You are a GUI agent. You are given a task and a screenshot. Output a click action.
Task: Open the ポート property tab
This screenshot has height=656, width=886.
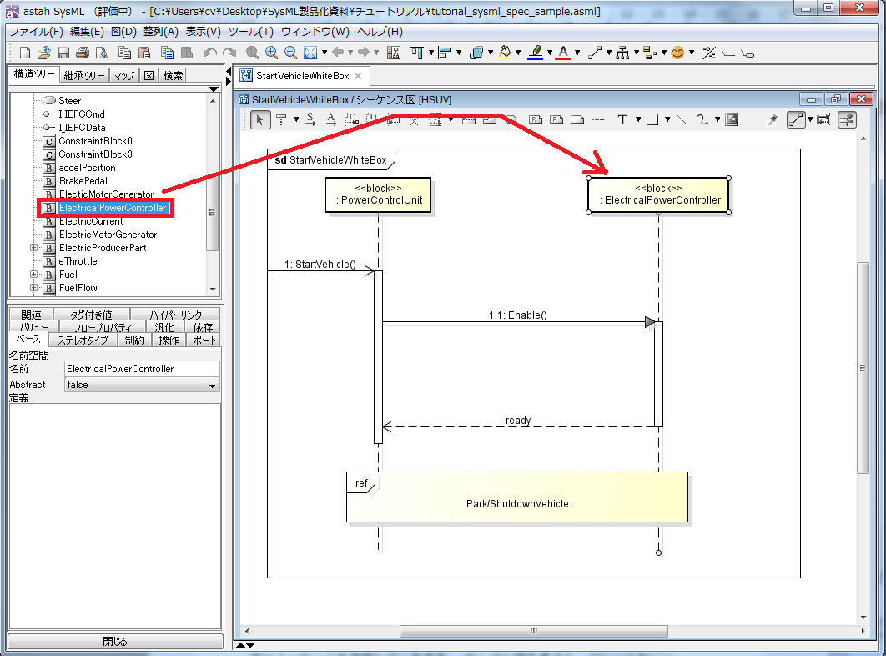pos(204,340)
